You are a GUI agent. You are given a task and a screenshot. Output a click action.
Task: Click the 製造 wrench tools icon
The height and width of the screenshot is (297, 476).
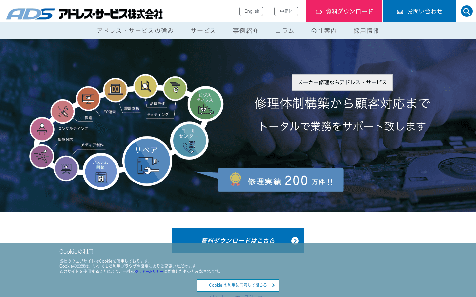coord(63,112)
